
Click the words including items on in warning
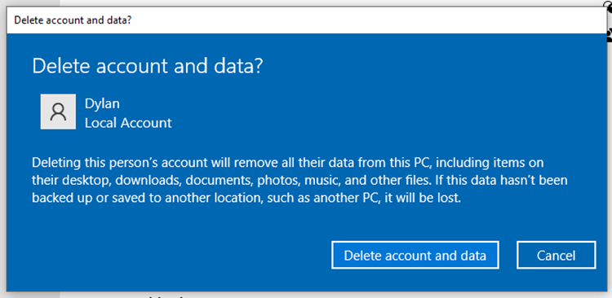[488, 163]
